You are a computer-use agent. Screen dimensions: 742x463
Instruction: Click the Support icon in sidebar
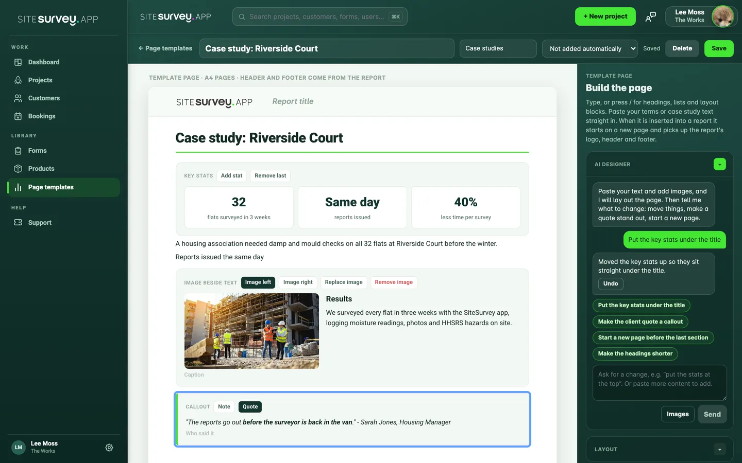(18, 223)
